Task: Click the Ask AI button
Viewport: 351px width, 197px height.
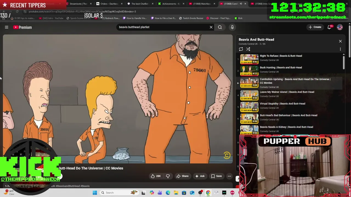Action: [x=200, y=176]
